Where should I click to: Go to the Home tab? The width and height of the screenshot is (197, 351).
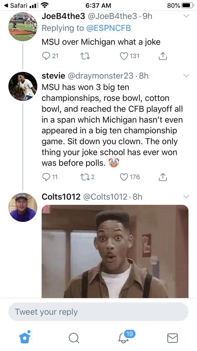pos(25,337)
